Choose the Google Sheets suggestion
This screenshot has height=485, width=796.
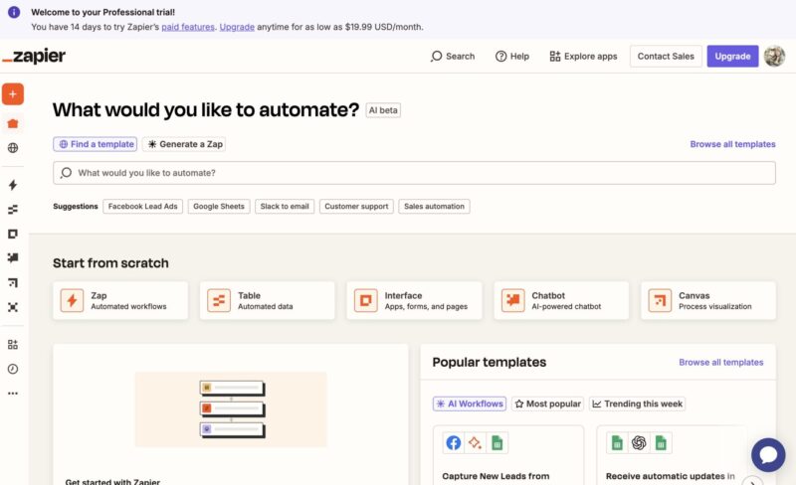pos(219,207)
